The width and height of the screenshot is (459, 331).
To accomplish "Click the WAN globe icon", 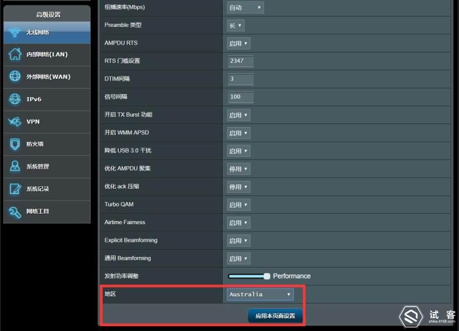I will coord(15,76).
